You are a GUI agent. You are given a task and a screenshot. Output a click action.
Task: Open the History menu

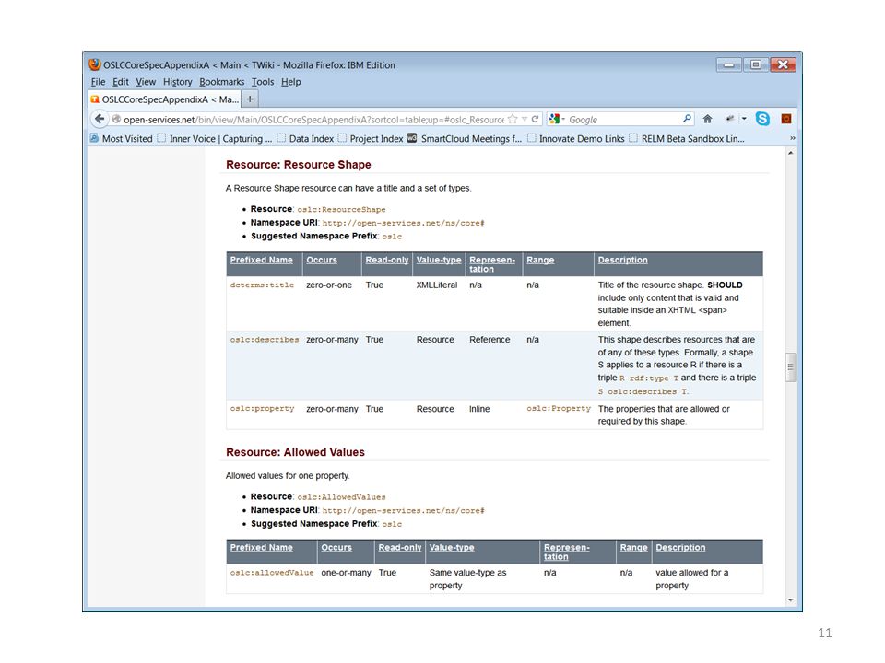(178, 82)
